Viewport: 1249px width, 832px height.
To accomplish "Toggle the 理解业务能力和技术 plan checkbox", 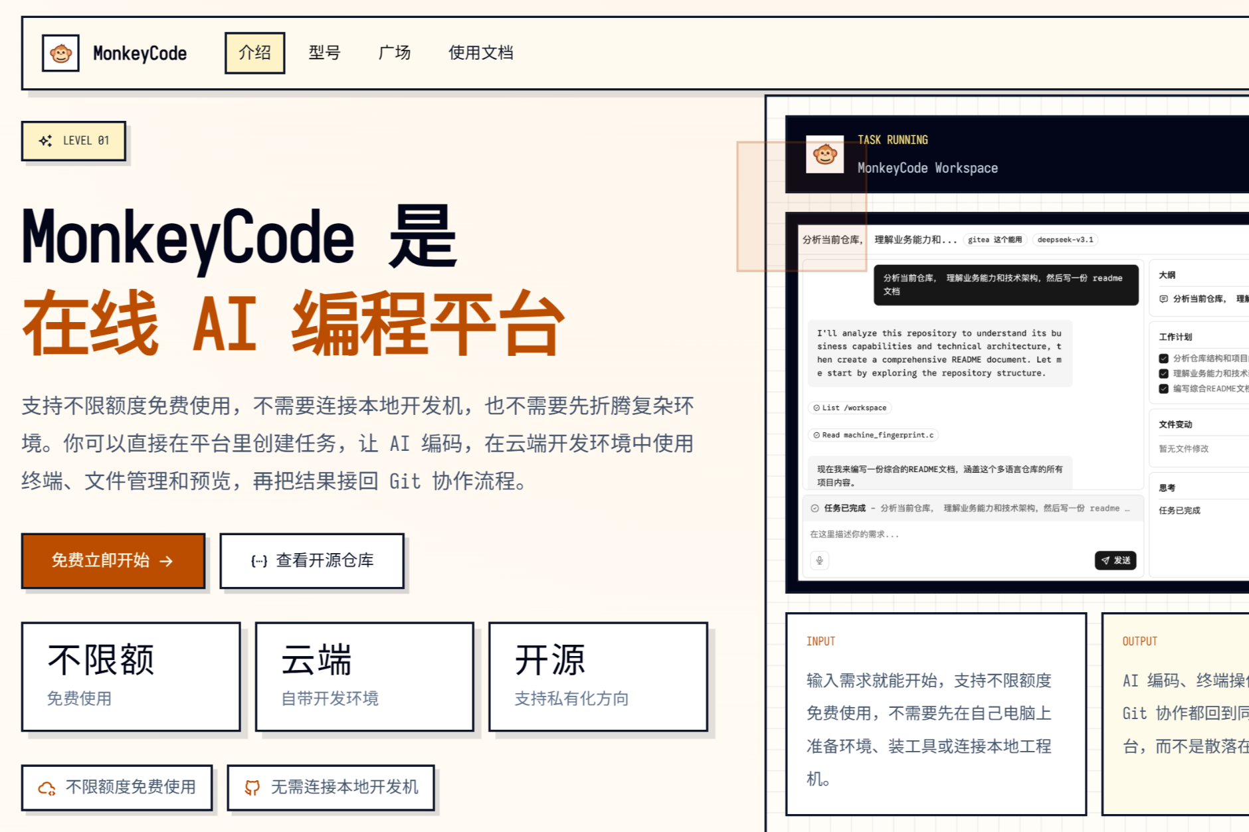I will coord(1163,374).
